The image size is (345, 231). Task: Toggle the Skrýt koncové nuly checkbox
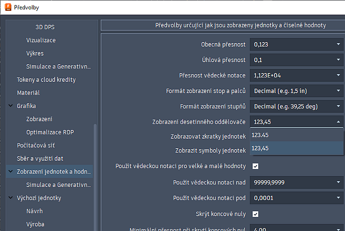tap(255, 214)
